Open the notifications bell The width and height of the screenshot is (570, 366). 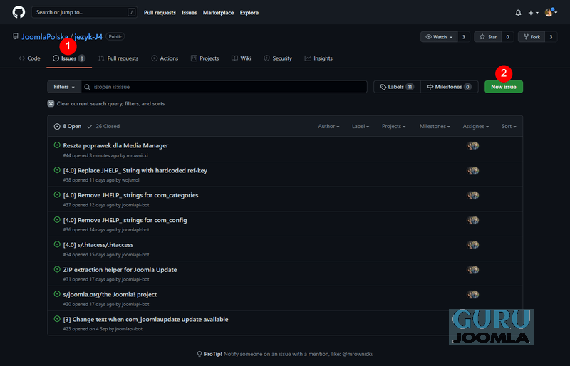pyautogui.click(x=518, y=13)
